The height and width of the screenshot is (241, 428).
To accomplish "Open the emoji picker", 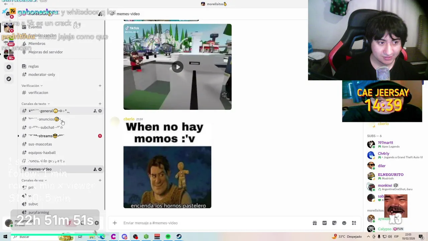I will pos(344,223).
